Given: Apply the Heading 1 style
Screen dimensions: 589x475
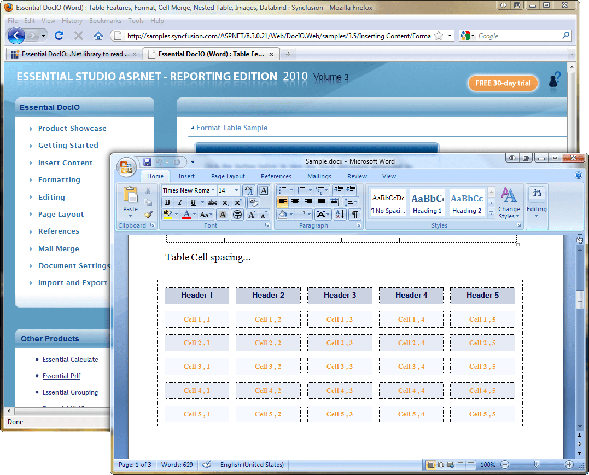Looking at the screenshot, I should point(427,203).
